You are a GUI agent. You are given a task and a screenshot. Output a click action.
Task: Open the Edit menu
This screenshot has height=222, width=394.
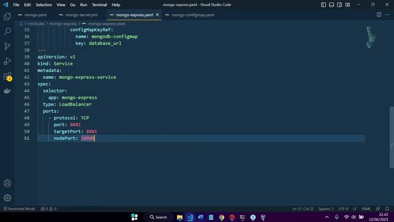[27, 4]
